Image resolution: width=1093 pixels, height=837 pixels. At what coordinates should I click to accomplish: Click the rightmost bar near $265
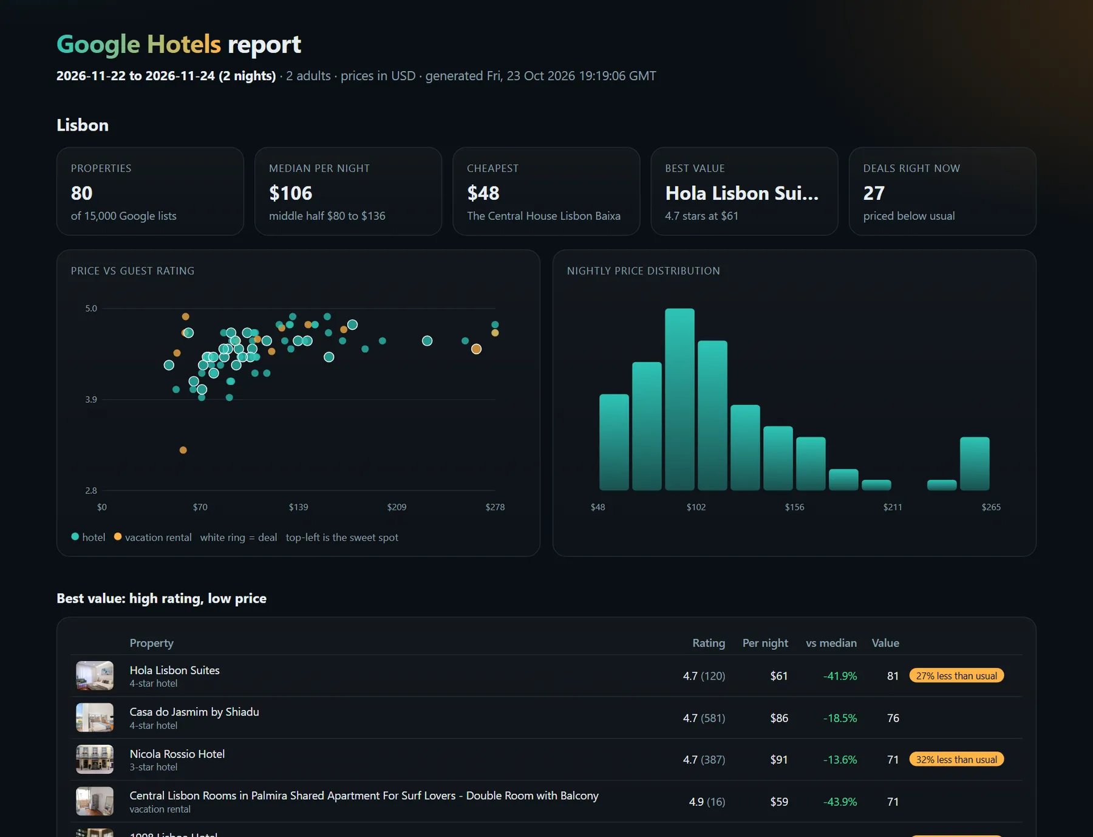(x=975, y=463)
